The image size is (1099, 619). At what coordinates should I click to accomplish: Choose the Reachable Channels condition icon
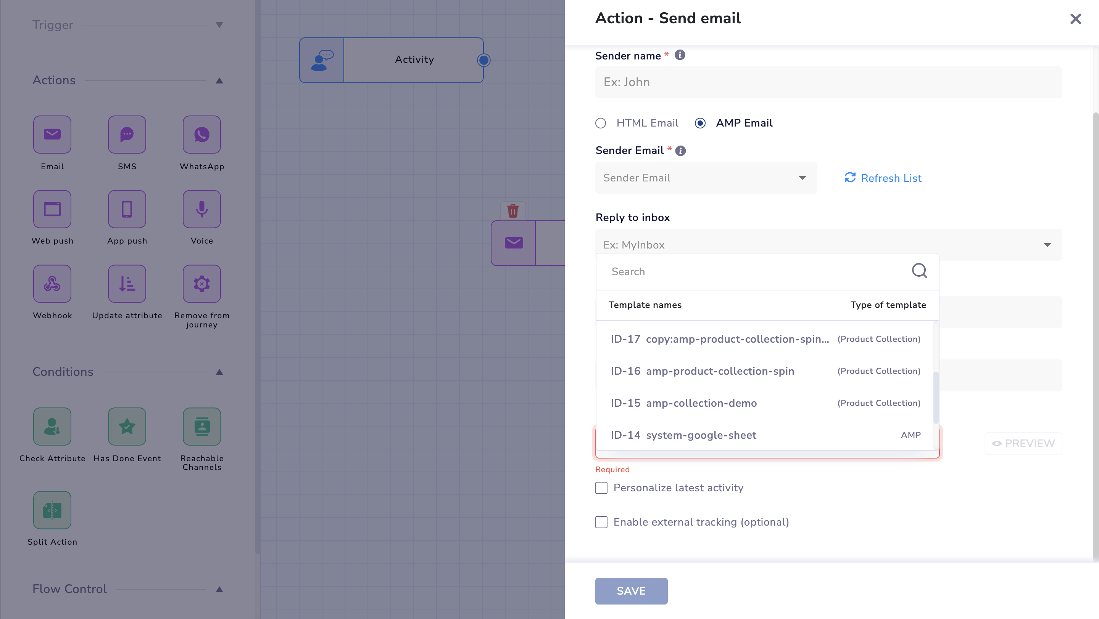202,427
